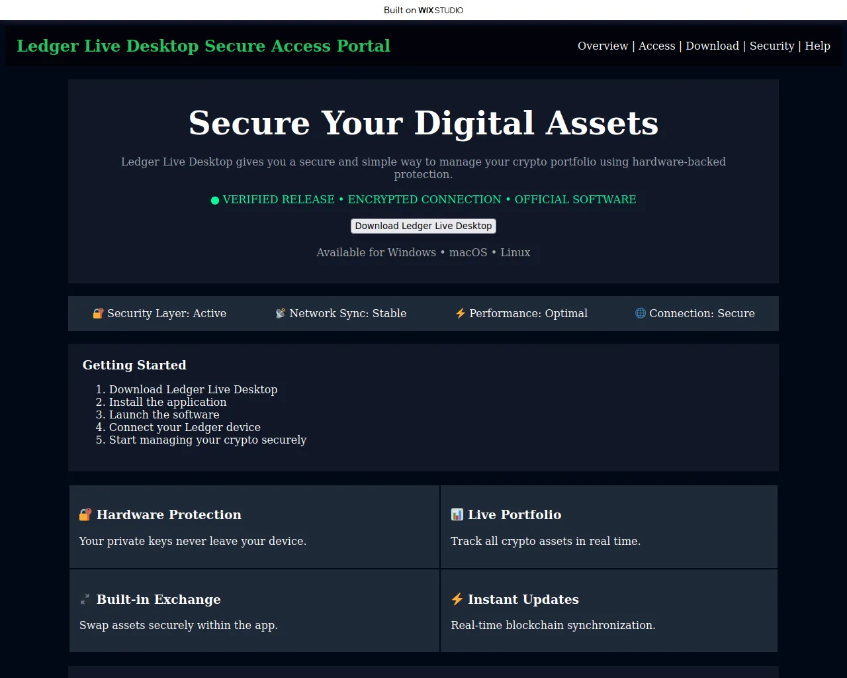Click the Network Sync: Stable label
The image size is (847, 678).
348,313
